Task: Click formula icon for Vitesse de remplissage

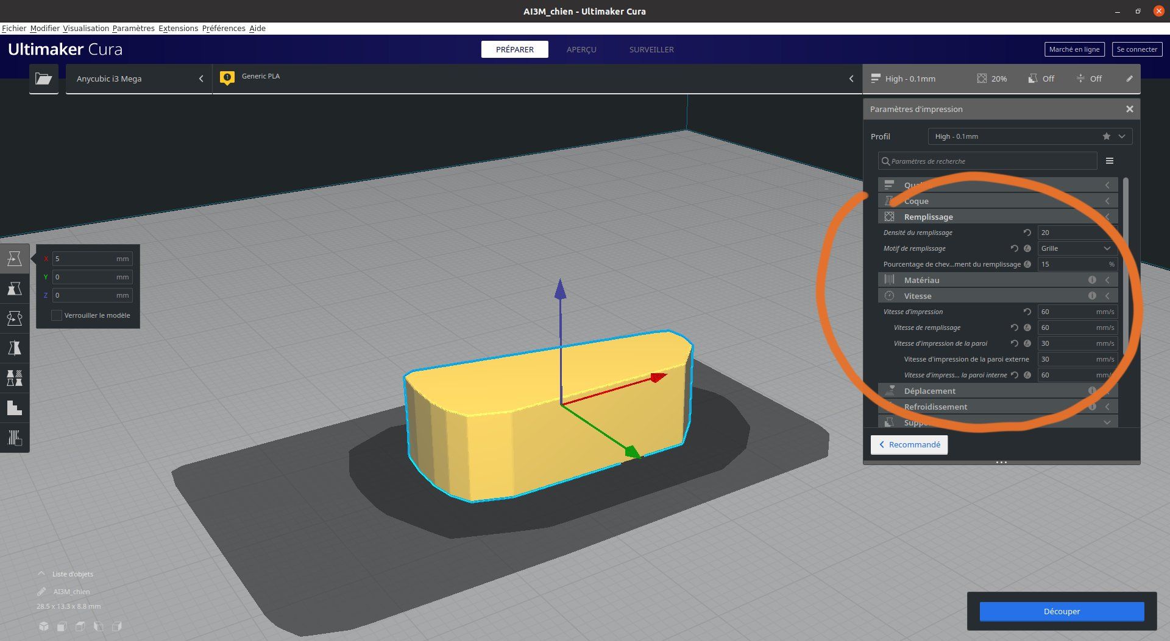Action: point(1027,328)
